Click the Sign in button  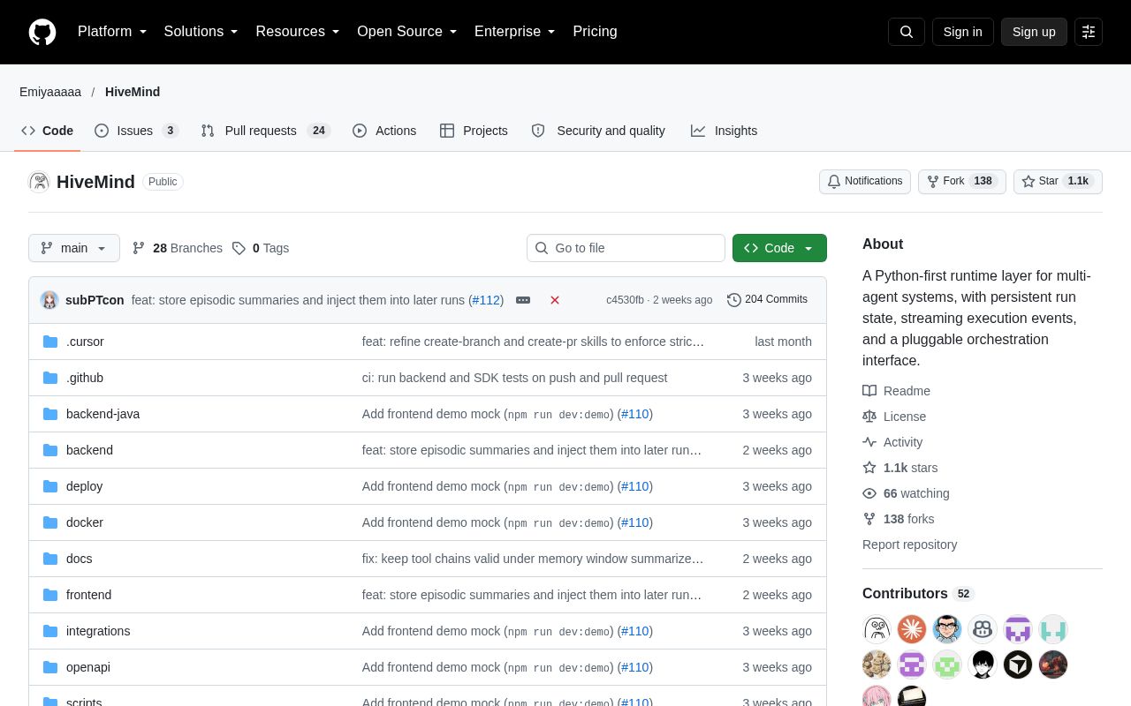[x=962, y=32]
